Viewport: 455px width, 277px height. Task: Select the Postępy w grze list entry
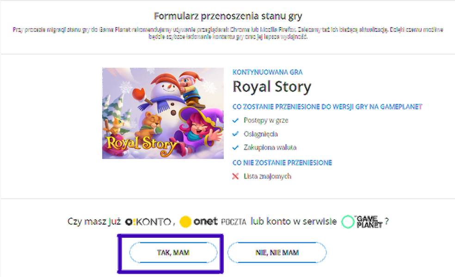click(266, 120)
